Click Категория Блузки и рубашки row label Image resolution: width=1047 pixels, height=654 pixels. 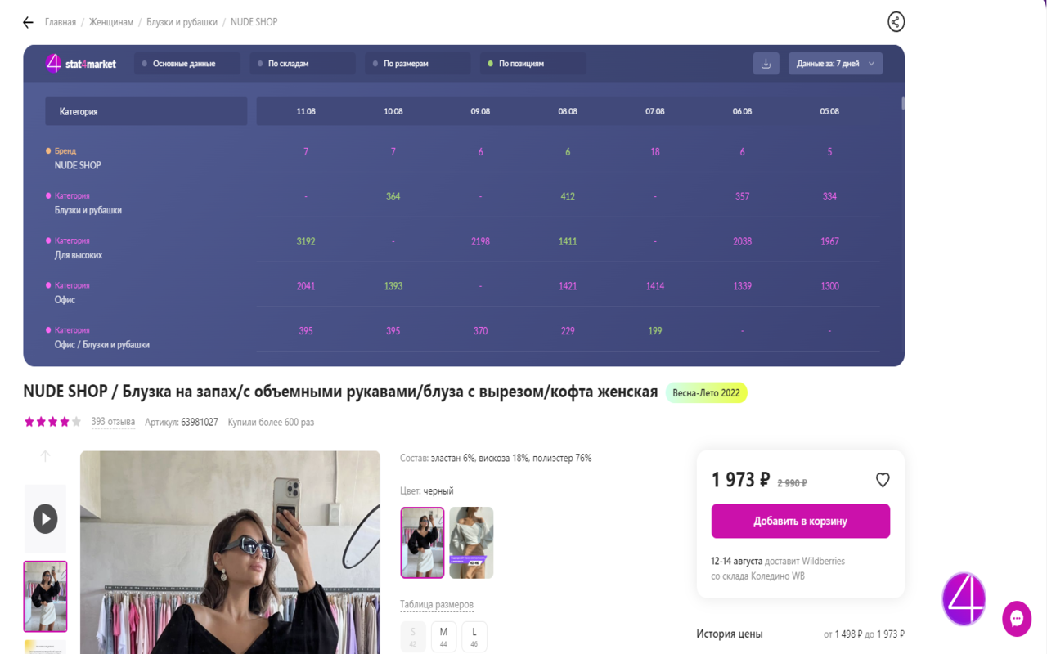pos(88,204)
